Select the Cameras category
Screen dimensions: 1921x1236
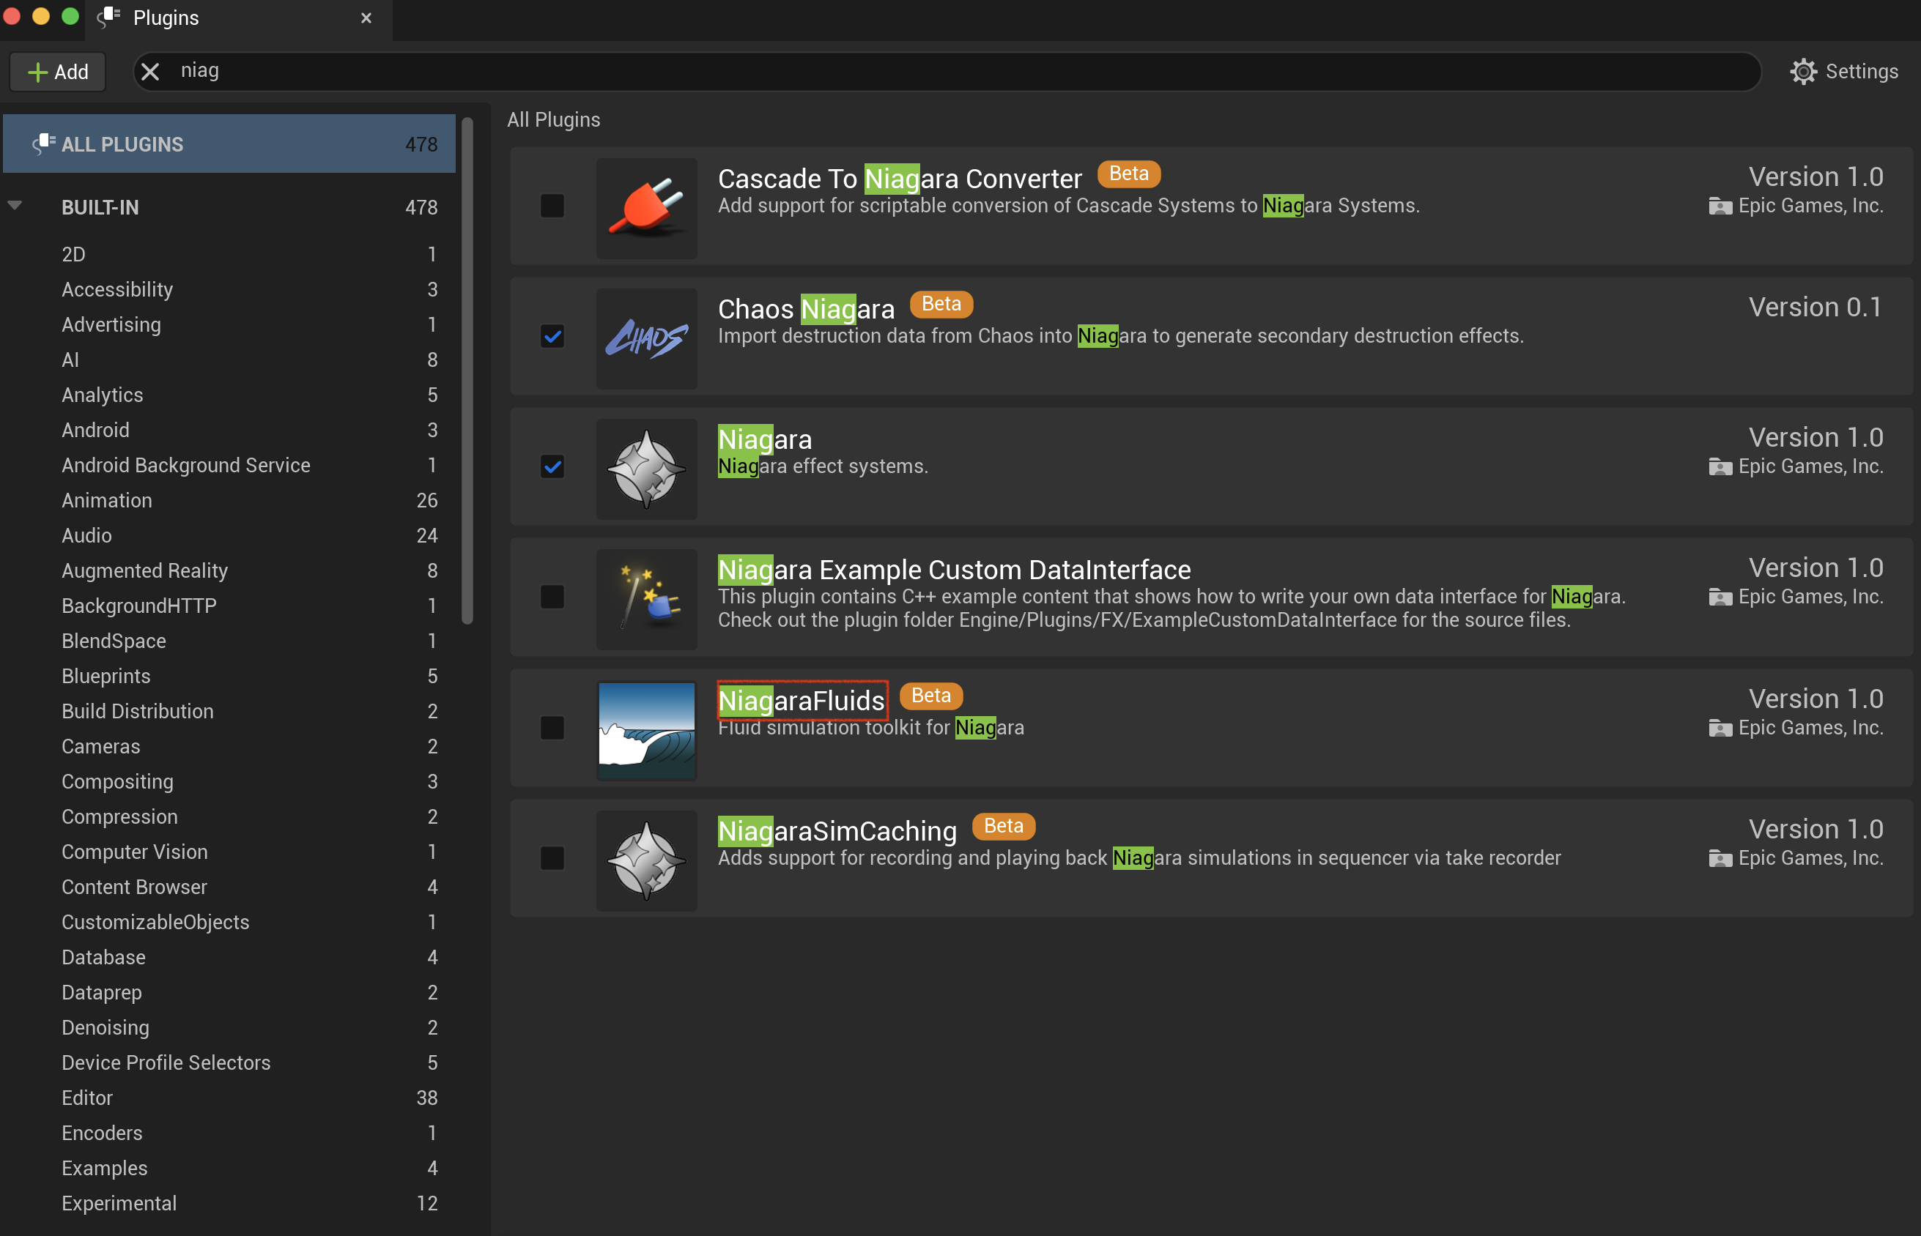229,747
